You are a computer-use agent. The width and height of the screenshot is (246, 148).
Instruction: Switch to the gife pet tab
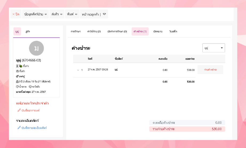[28, 31]
